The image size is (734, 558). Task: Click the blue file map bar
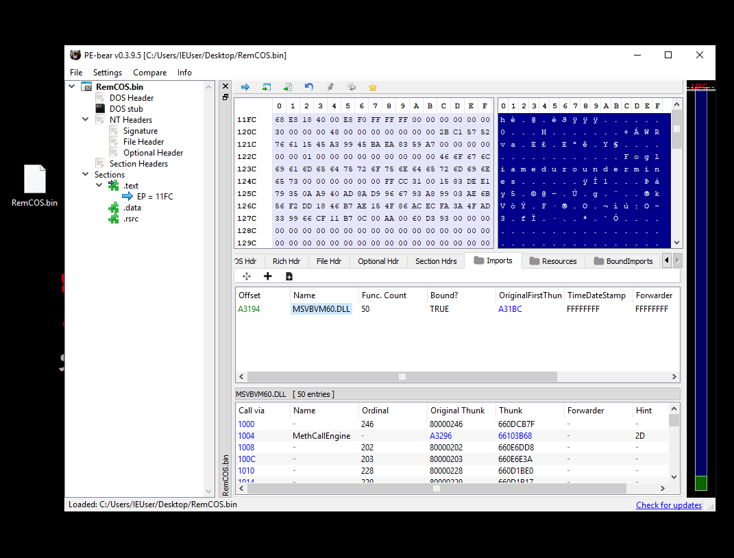point(701,281)
